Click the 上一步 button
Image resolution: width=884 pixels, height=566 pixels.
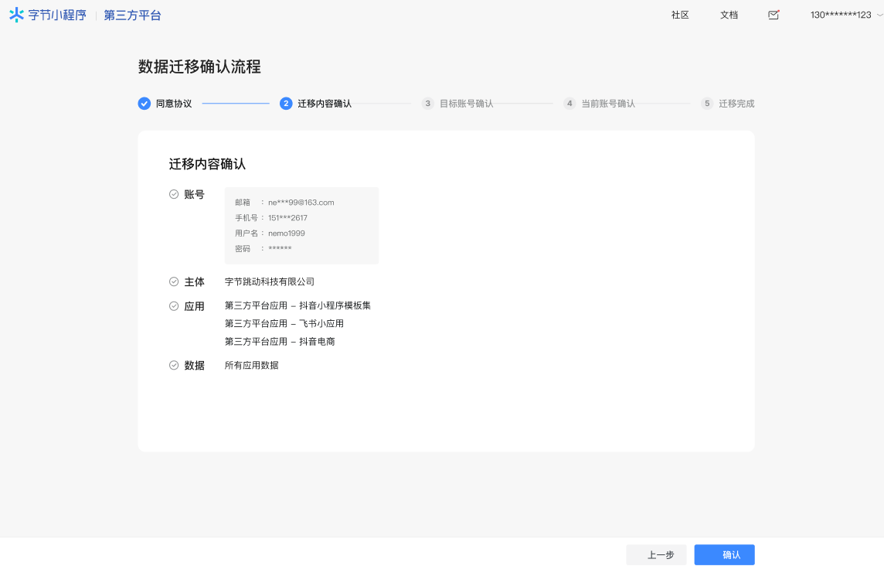[x=656, y=554]
